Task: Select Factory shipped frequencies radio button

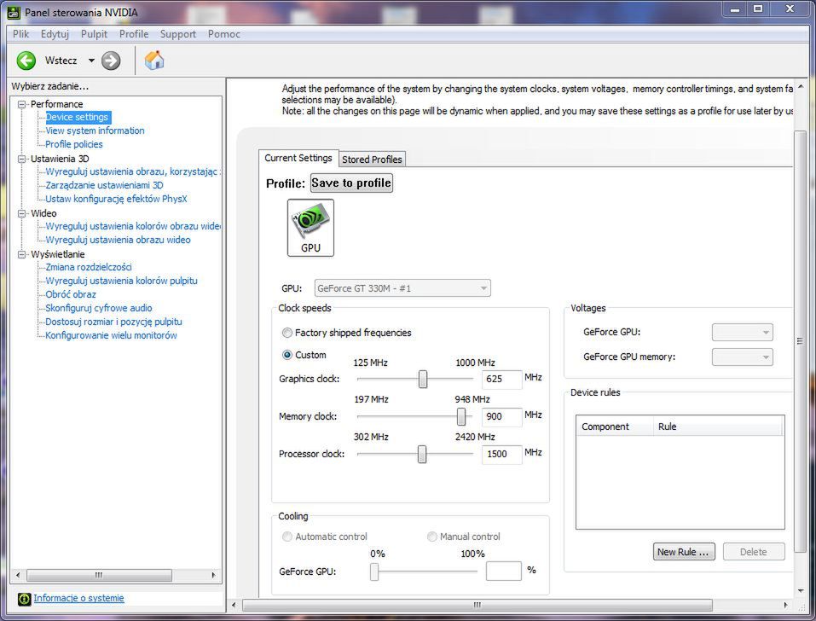Action: [x=286, y=332]
